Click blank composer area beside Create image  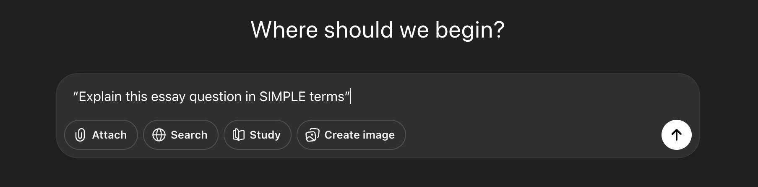tap(524, 135)
